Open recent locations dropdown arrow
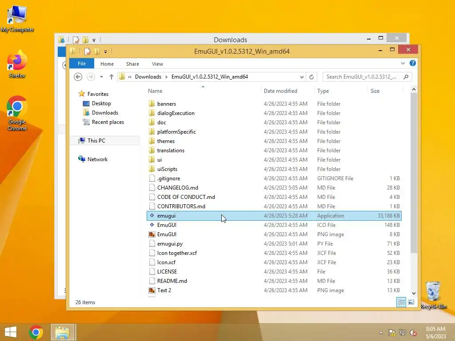The height and width of the screenshot is (341, 455). (x=102, y=77)
